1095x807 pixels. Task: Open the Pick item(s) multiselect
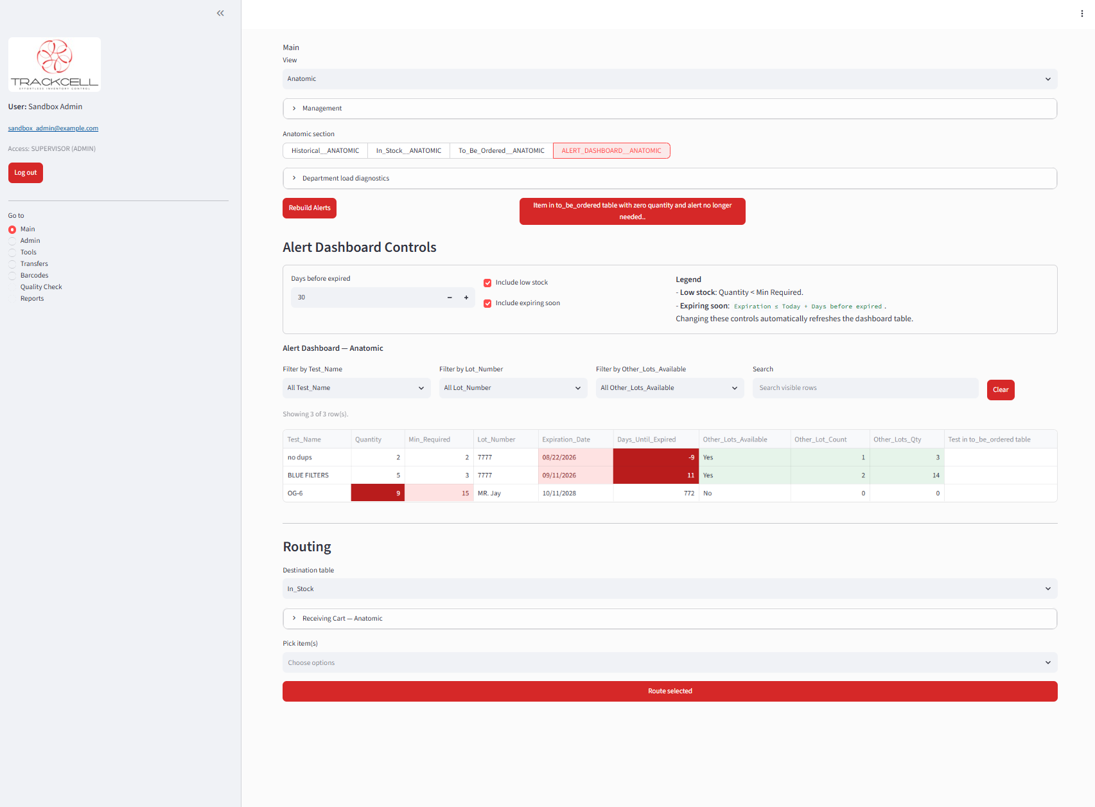pos(670,663)
